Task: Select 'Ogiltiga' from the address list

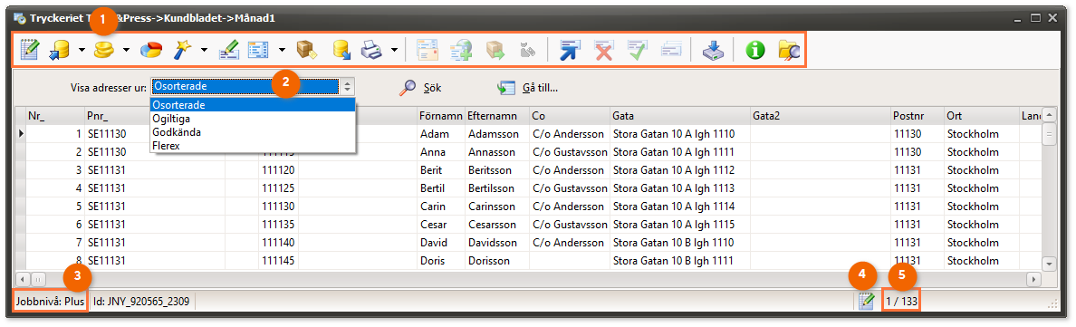Action: (253, 119)
